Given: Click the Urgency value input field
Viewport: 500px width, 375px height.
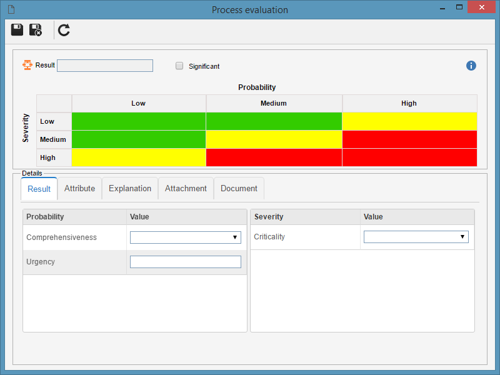Looking at the screenshot, I should pyautogui.click(x=186, y=262).
